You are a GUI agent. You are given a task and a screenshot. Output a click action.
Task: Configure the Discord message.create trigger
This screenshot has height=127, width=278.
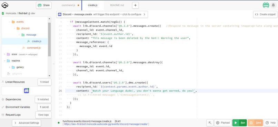(102, 14)
